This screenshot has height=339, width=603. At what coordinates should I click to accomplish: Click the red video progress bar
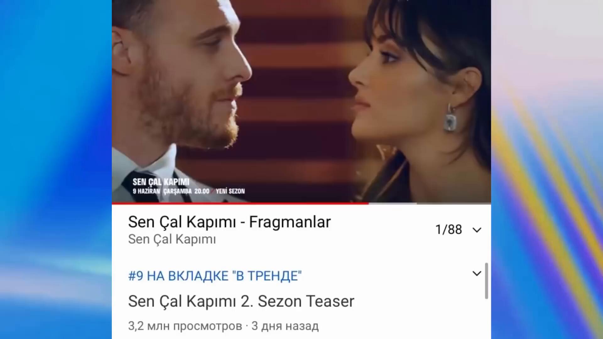tap(240, 203)
